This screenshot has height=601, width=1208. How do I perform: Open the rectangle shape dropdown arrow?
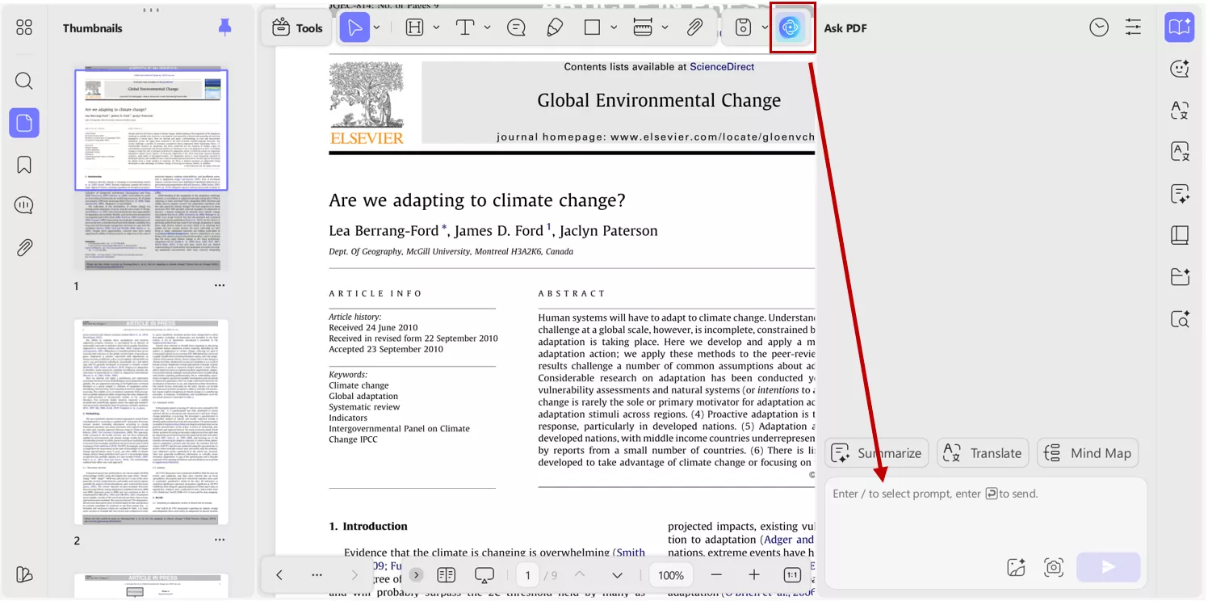point(614,28)
